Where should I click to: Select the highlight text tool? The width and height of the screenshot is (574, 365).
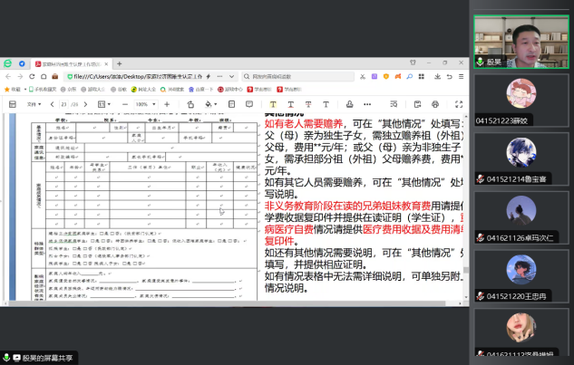click(273, 104)
